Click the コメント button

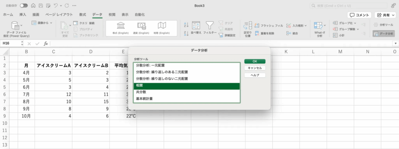(x=359, y=15)
